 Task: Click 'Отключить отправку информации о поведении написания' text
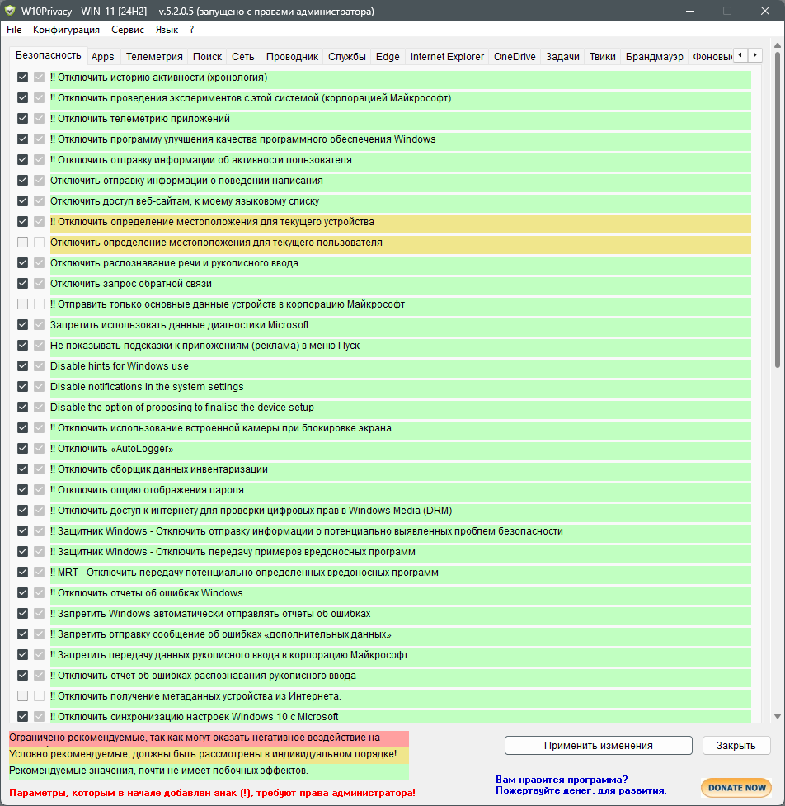point(186,181)
